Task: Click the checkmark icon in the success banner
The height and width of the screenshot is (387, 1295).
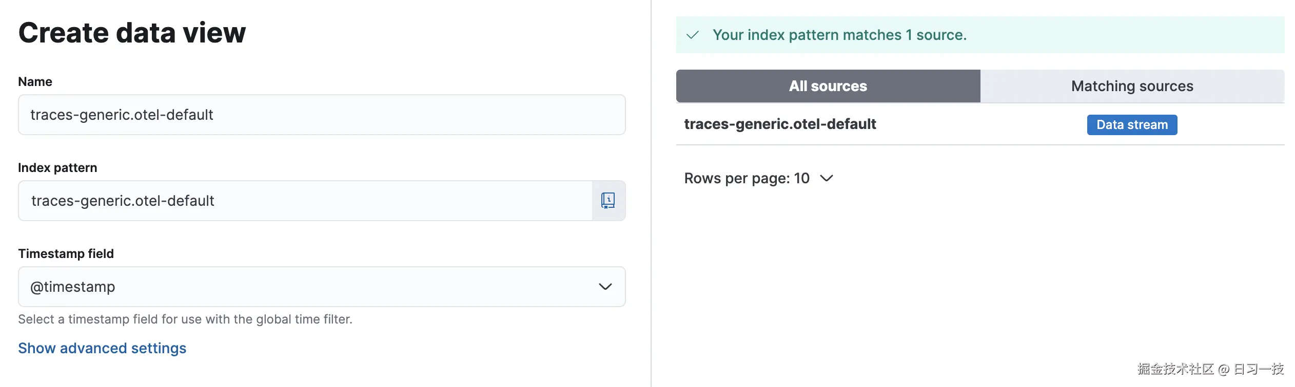Action: click(694, 35)
